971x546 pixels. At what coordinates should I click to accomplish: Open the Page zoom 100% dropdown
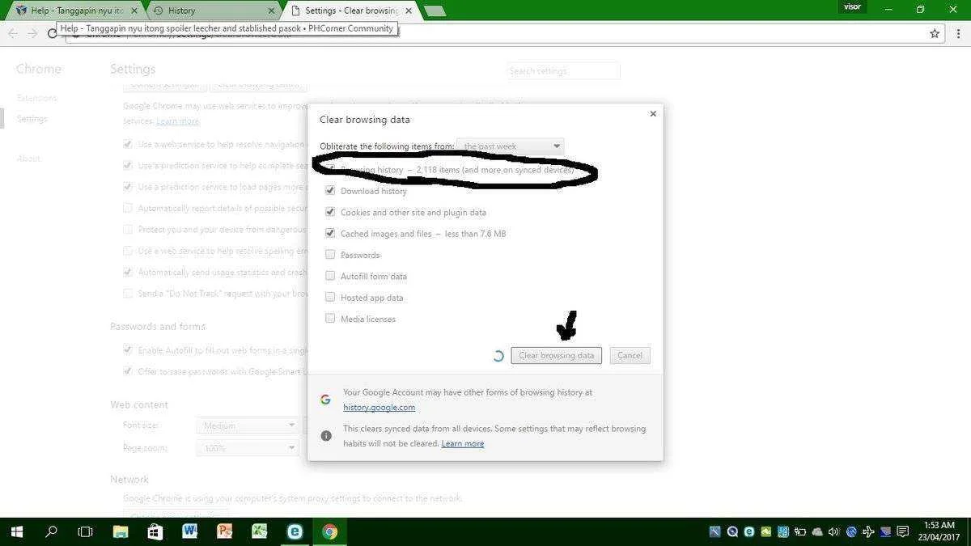[x=248, y=447]
